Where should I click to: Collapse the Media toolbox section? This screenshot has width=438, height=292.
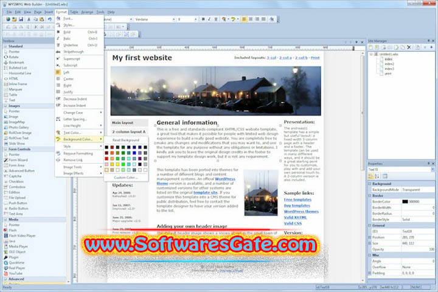pyautogui.click(x=5, y=220)
